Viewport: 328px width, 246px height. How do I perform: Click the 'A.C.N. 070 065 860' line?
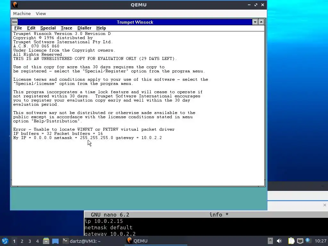(x=36, y=46)
